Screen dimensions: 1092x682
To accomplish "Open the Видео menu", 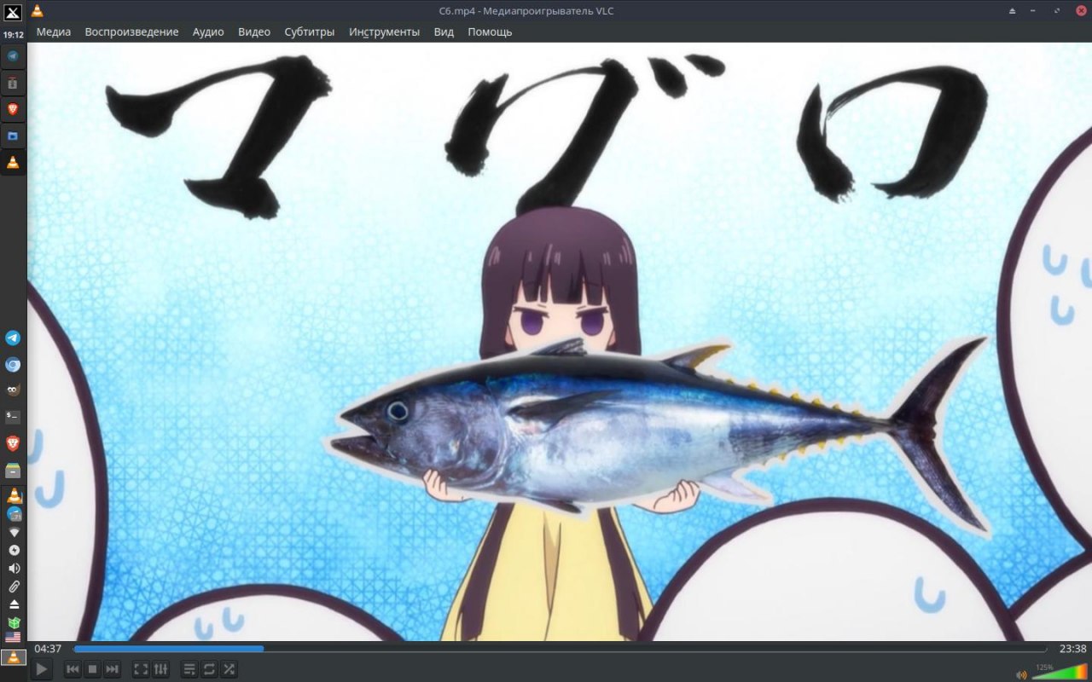I will 254,32.
